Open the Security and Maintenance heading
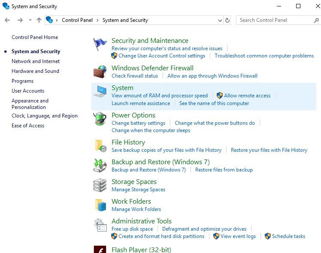The image size is (321, 253). coord(150,40)
